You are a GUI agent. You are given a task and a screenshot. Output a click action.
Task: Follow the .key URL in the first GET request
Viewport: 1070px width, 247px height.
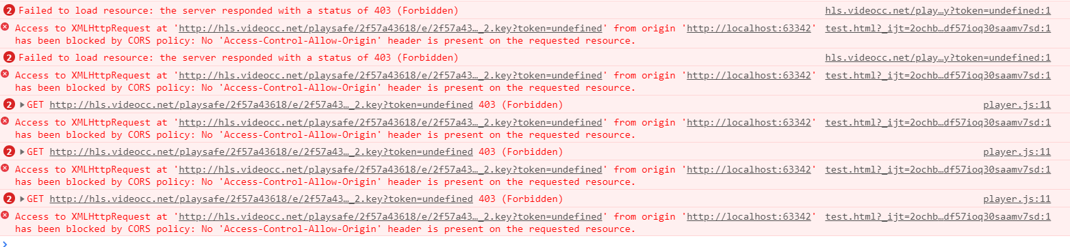pos(261,104)
